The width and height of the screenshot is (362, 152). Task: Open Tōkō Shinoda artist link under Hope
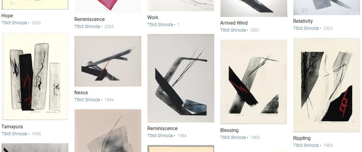[14, 23]
